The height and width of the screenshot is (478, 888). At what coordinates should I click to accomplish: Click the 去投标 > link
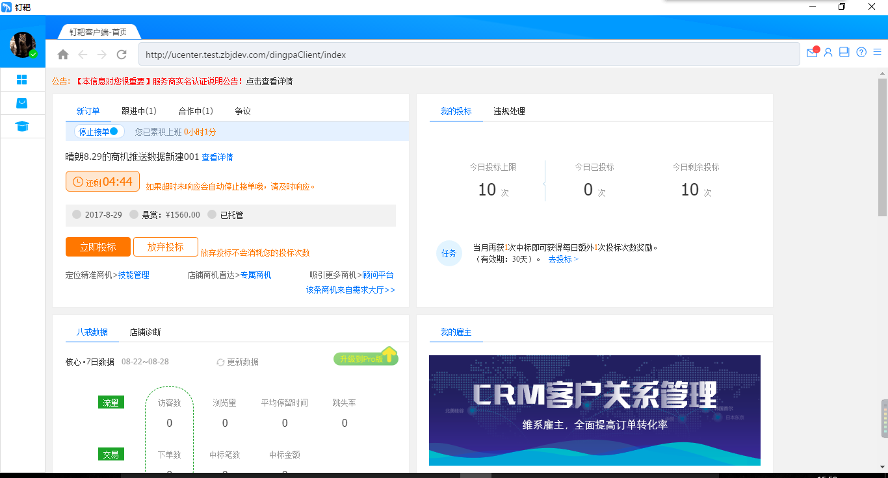tap(563, 259)
